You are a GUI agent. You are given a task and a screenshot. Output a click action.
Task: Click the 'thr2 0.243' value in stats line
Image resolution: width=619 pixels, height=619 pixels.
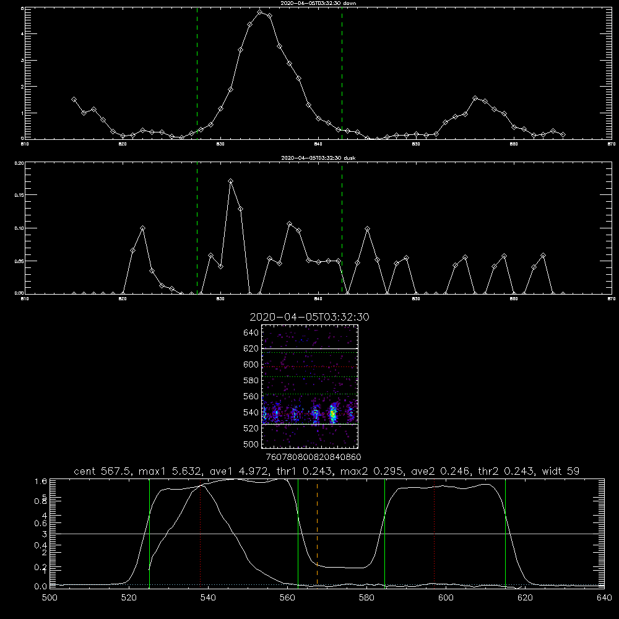click(505, 471)
